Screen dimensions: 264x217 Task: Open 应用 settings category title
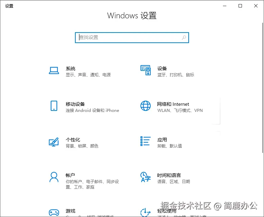pos(162,140)
